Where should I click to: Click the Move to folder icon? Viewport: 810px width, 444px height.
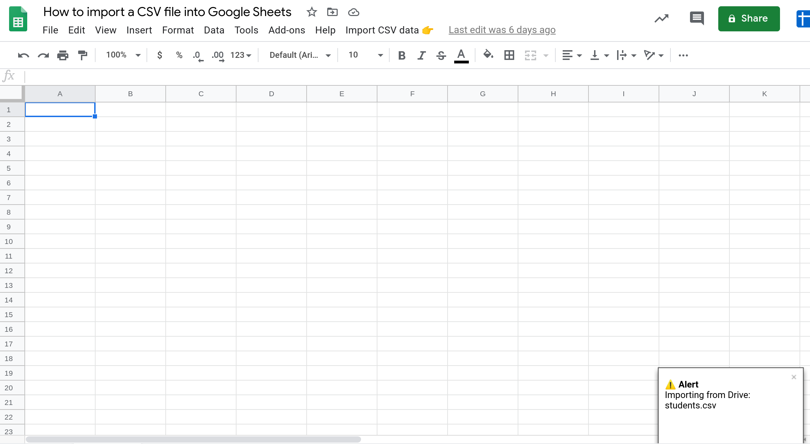click(332, 12)
